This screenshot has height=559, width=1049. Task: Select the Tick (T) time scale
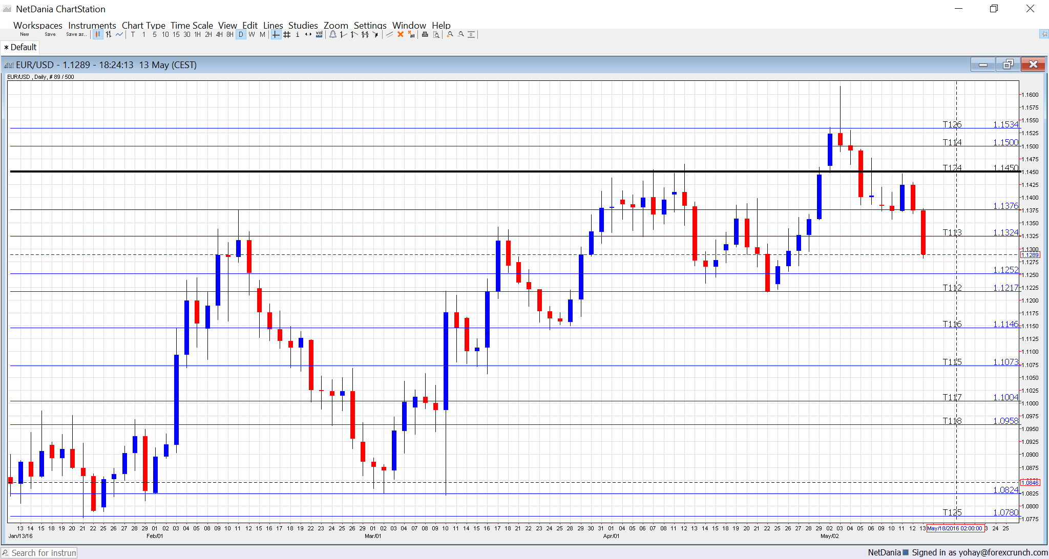pos(133,34)
